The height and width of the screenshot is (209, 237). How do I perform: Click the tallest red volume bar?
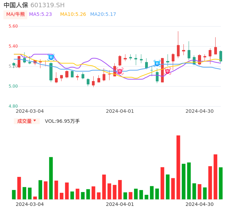tap(178, 167)
